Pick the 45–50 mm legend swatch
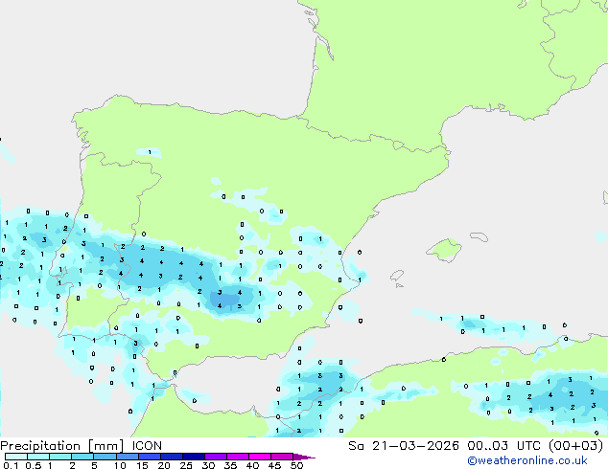 282,457
